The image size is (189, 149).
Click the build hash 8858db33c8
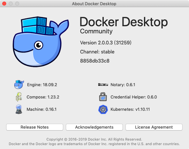tap(95, 61)
